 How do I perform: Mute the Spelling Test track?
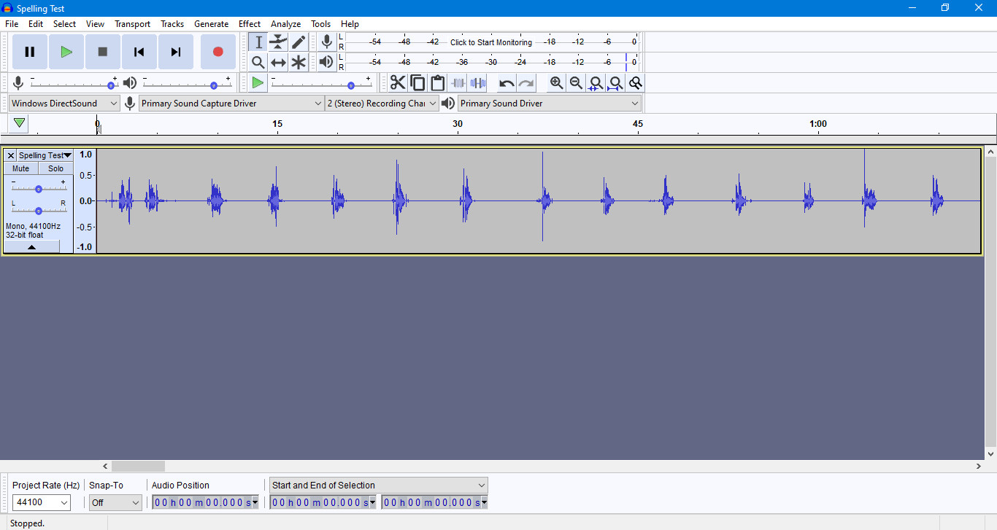tap(21, 168)
